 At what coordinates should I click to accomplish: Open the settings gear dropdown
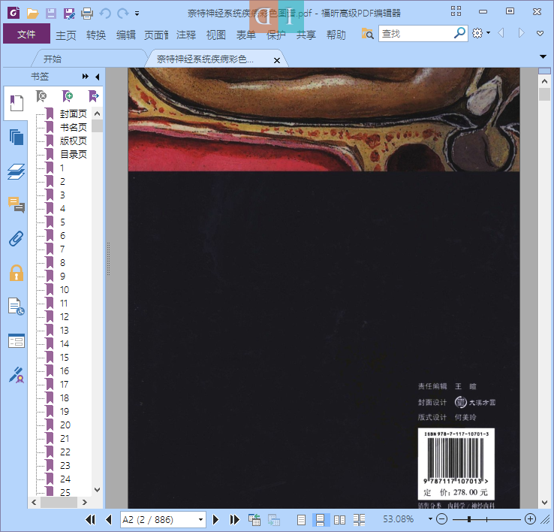[x=481, y=33]
